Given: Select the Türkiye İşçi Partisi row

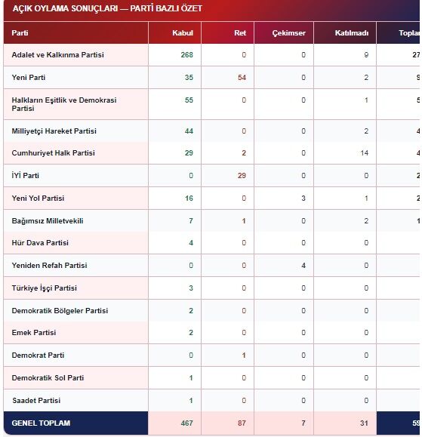Looking at the screenshot, I should [211, 288].
